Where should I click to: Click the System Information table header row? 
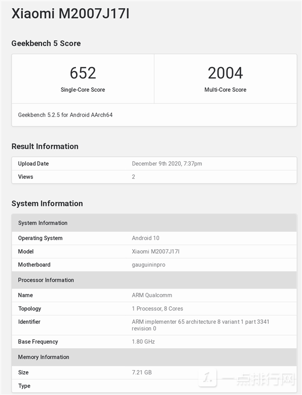[x=43, y=223]
